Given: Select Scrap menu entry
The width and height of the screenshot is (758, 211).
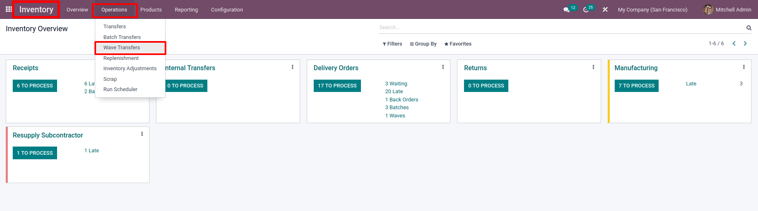Looking at the screenshot, I should click(130, 79).
